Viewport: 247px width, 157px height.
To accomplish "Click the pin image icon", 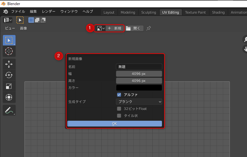I will (x=149, y=28).
